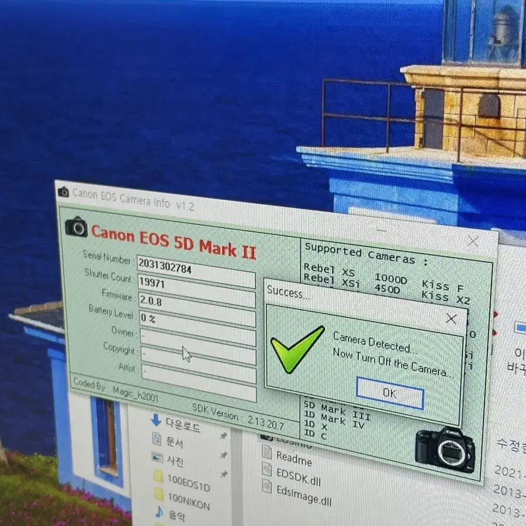Click '1D X' in supported cameras list

pyautogui.click(x=316, y=425)
